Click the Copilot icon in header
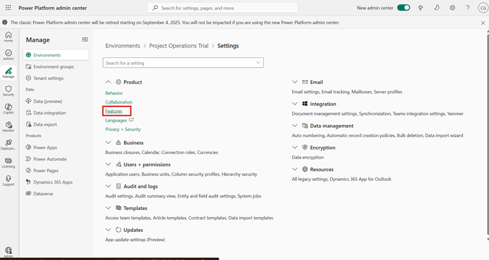489x260 pixels. (x=421, y=8)
